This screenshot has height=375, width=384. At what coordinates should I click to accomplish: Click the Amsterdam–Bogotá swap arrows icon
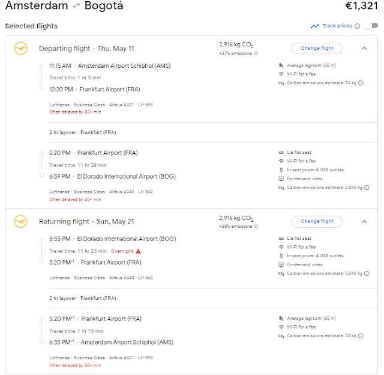(x=76, y=7)
